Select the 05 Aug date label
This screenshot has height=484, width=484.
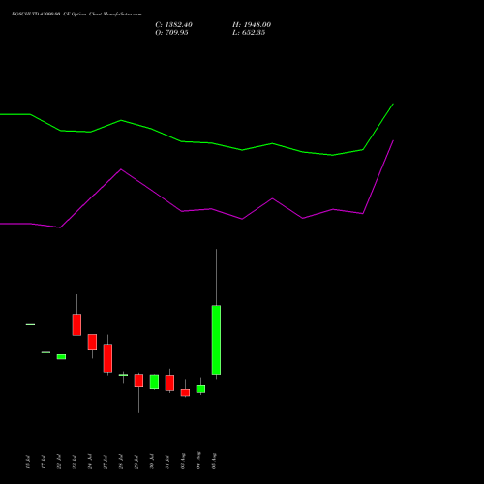[x=214, y=461]
